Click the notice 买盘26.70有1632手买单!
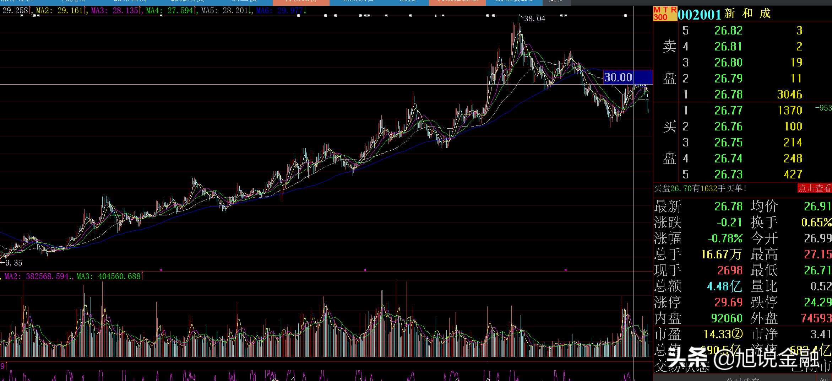Image resolution: width=832 pixels, height=381 pixels. tap(700, 188)
